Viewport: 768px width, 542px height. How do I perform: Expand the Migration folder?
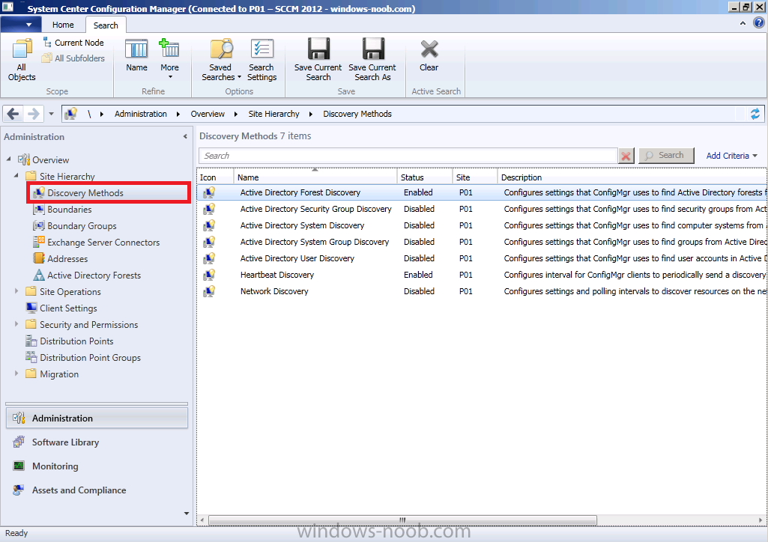tap(16, 374)
